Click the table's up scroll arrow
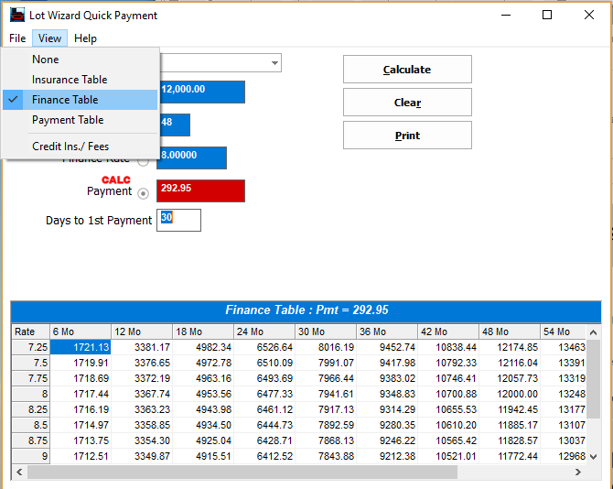Screen dimensions: 613x489 click(593, 332)
